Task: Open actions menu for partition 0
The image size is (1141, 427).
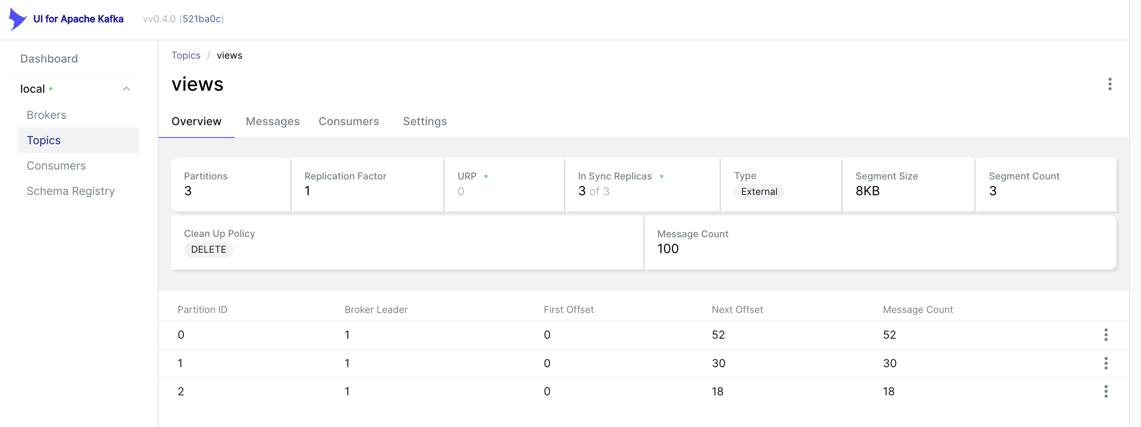Action: [x=1106, y=335]
